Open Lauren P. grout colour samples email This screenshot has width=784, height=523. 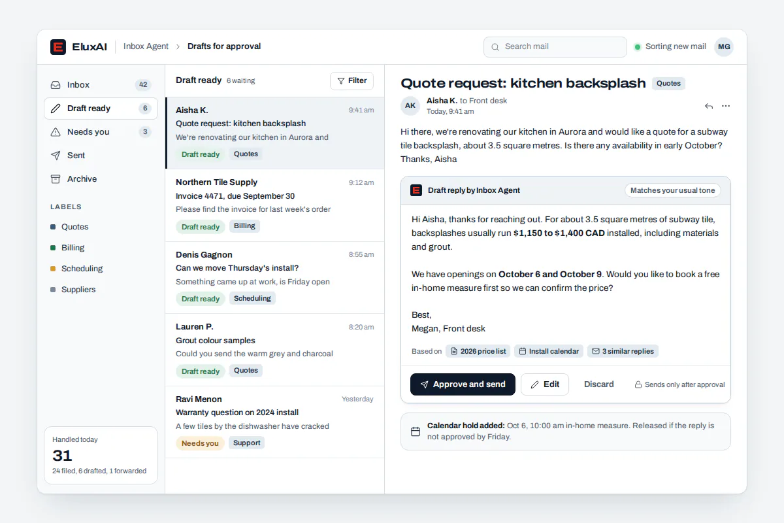[274, 350]
